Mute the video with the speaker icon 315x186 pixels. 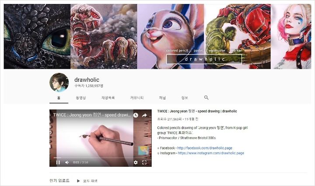67,162
